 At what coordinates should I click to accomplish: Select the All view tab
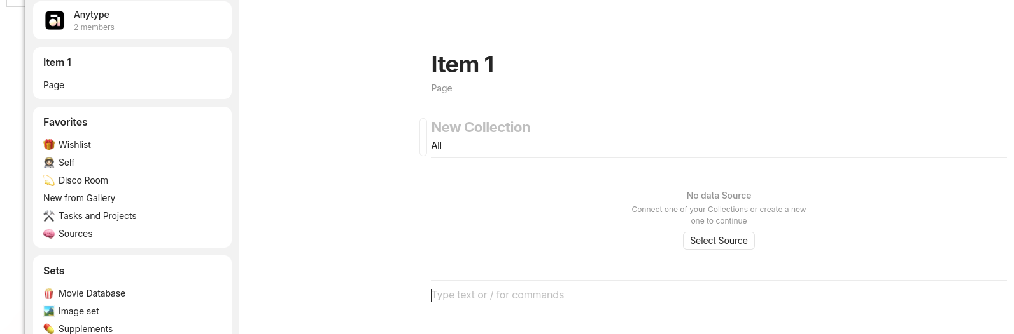(x=437, y=145)
